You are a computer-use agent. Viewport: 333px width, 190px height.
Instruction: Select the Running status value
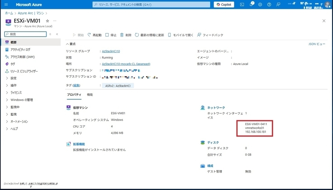pos(107,57)
